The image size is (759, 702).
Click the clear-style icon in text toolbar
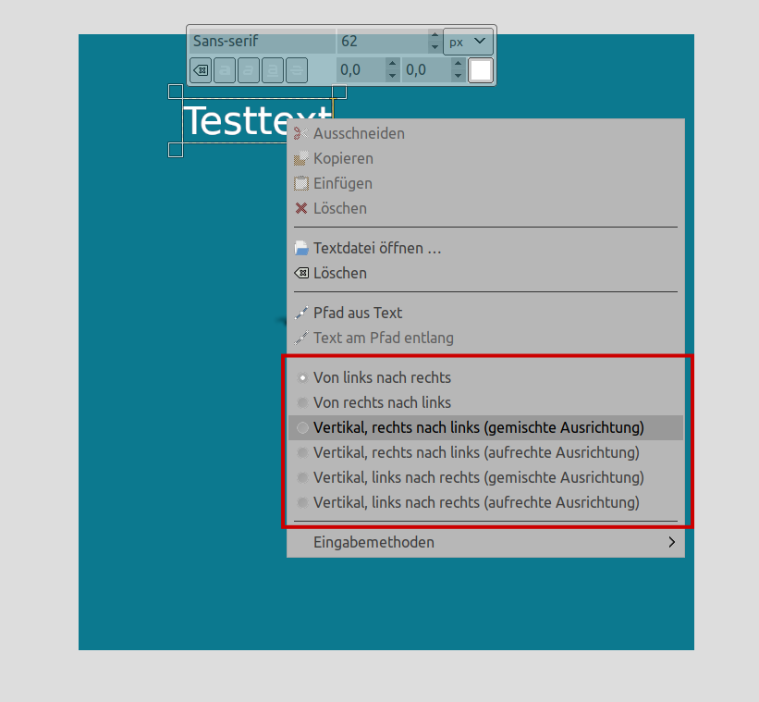[201, 70]
